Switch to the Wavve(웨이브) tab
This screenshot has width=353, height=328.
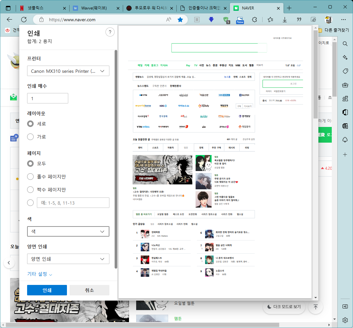[96, 8]
